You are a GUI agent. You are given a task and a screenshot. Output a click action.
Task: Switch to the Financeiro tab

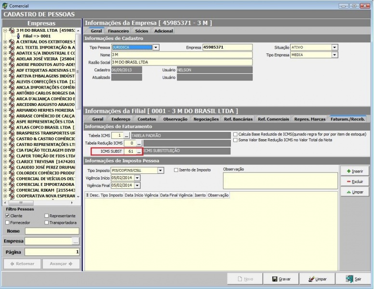(118, 31)
